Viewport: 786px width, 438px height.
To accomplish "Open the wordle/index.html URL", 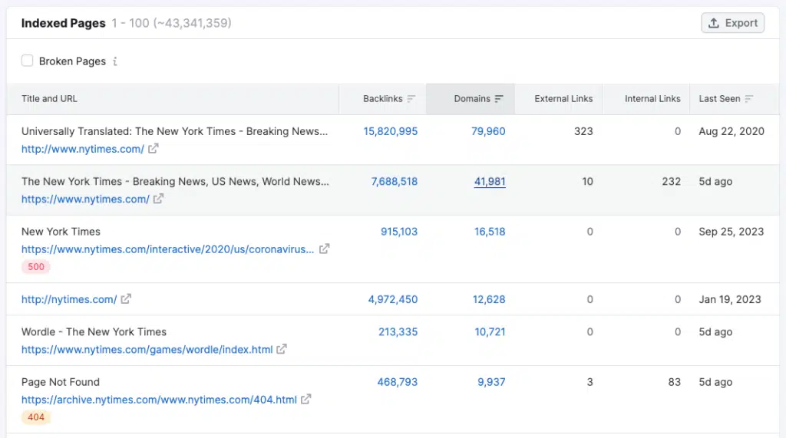I will point(147,349).
